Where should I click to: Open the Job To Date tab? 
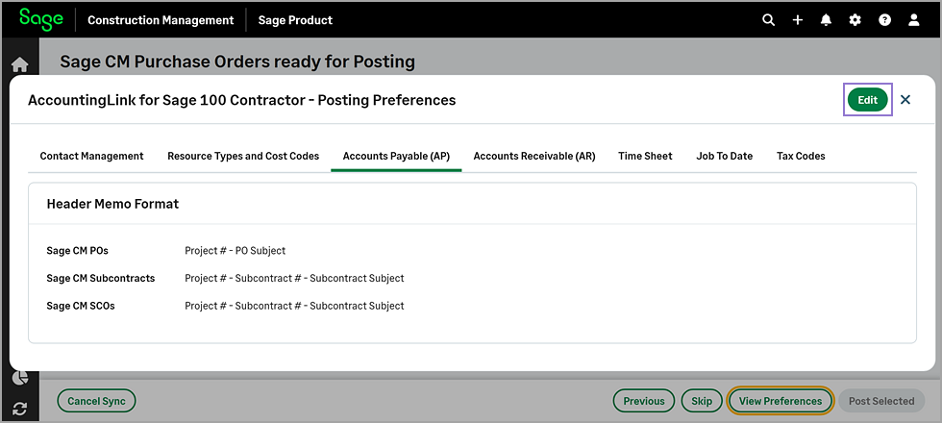pyautogui.click(x=725, y=156)
